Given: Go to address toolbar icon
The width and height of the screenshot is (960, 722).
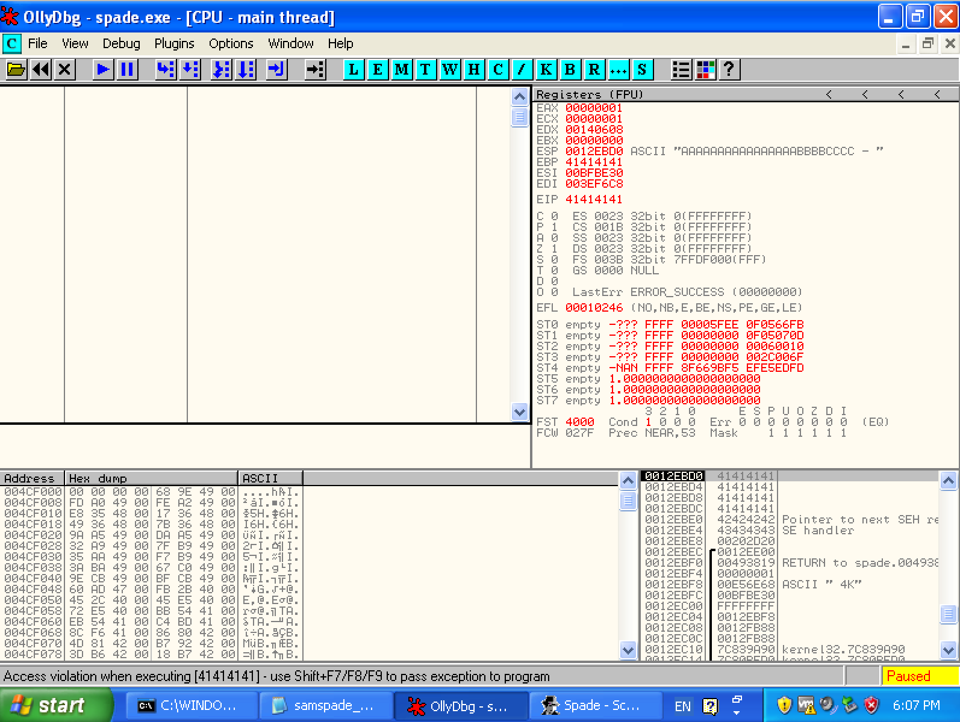Looking at the screenshot, I should click(x=315, y=70).
